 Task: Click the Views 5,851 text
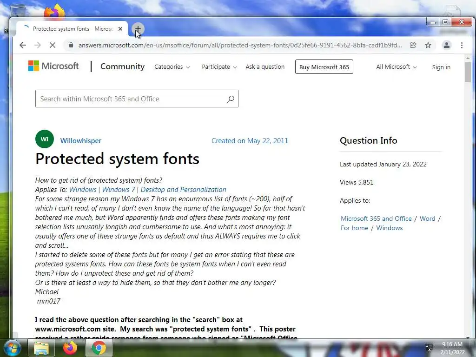357,182
